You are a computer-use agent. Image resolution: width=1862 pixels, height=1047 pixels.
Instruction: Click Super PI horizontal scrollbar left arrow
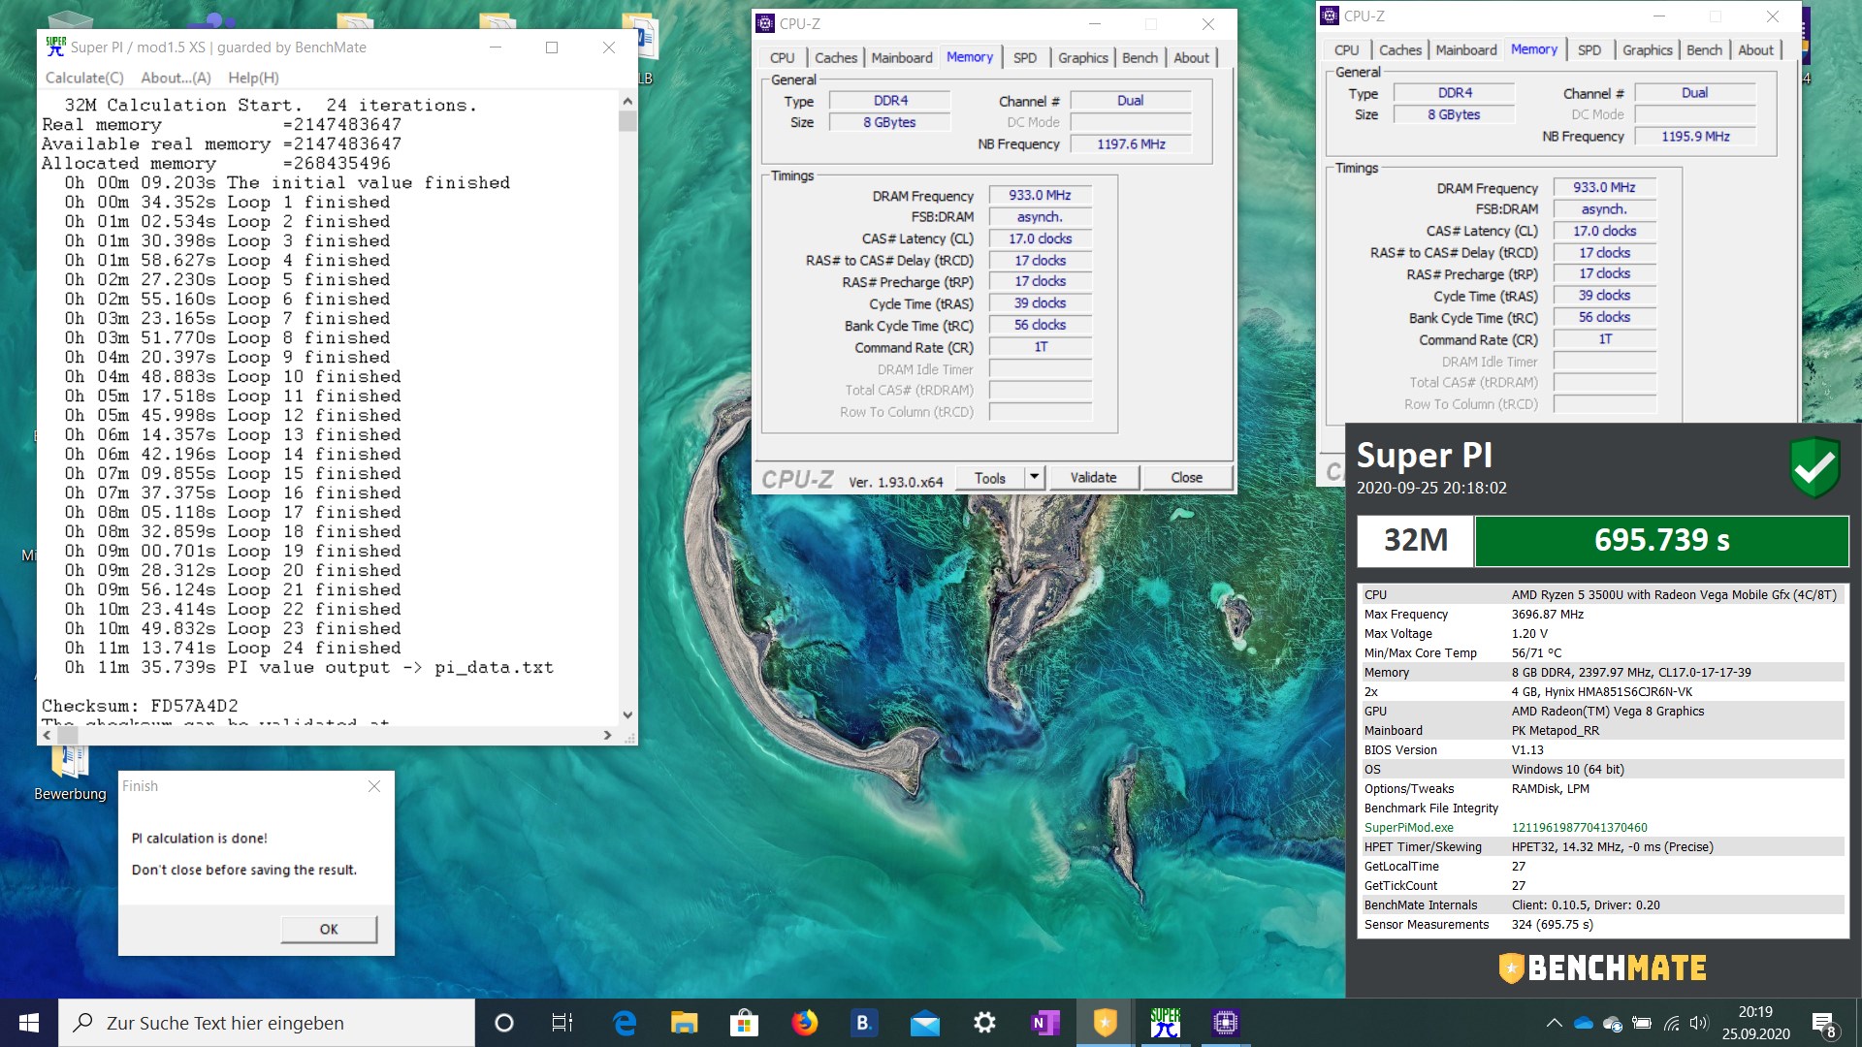point(47,735)
